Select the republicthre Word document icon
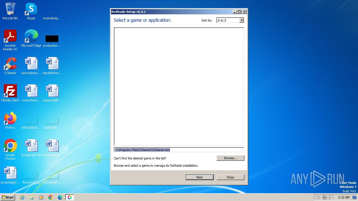The height and width of the screenshot is (201, 358). tap(52, 66)
